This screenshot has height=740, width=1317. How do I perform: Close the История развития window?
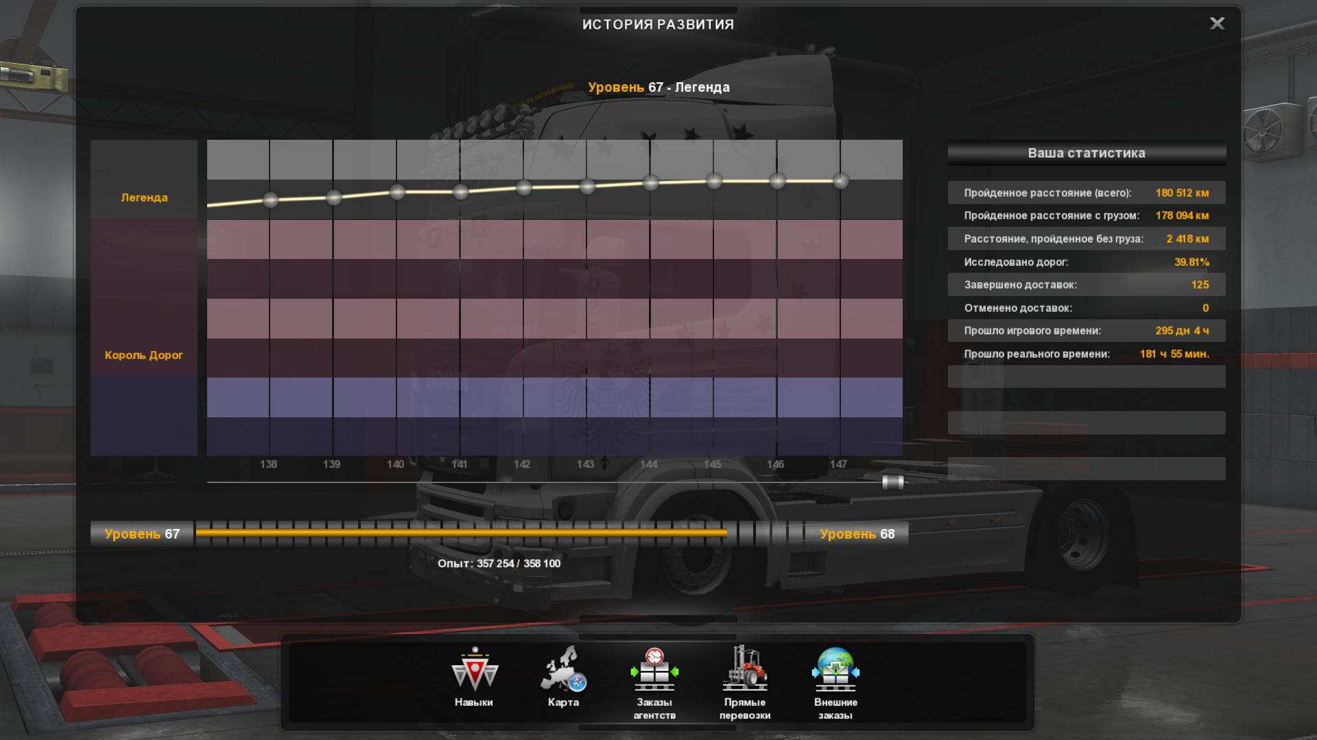[x=1217, y=23]
